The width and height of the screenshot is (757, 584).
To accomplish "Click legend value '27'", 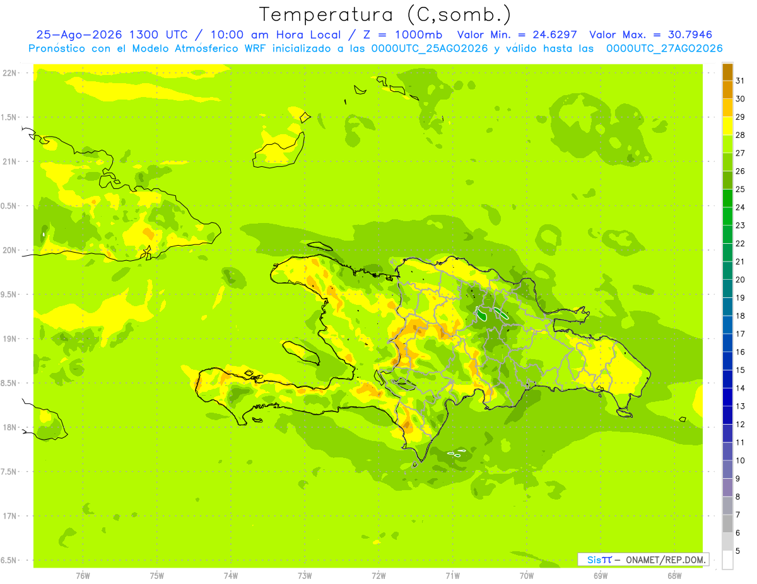I will [741, 153].
